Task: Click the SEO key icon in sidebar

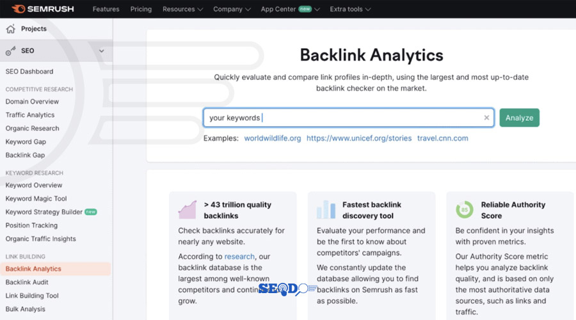Action: pos(10,51)
